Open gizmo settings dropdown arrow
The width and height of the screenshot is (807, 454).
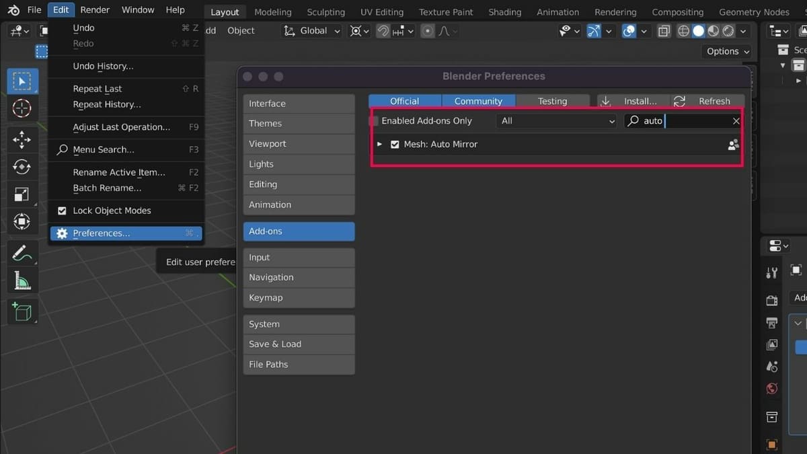pyautogui.click(x=609, y=31)
